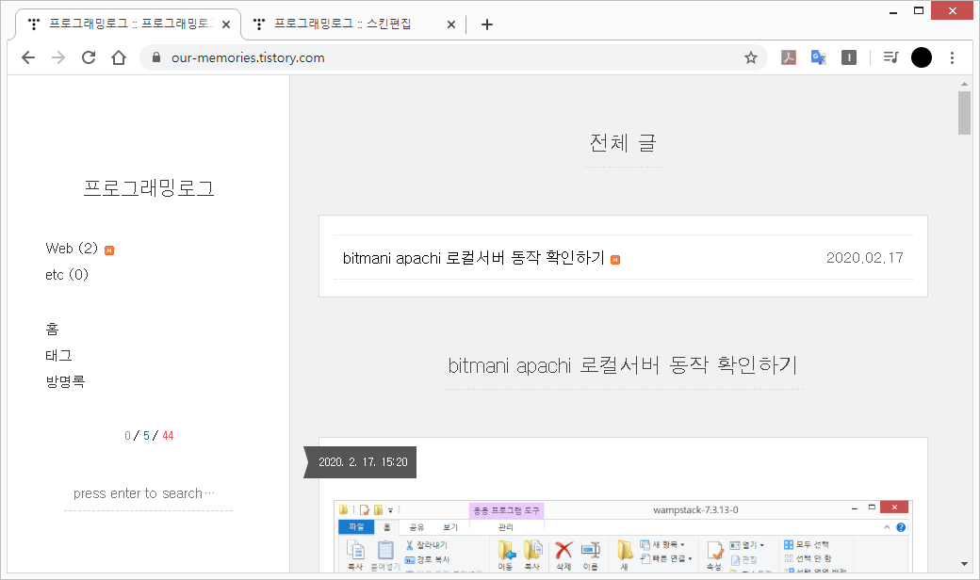Open the Google Translate extension
The image size is (980, 580).
pyautogui.click(x=818, y=57)
